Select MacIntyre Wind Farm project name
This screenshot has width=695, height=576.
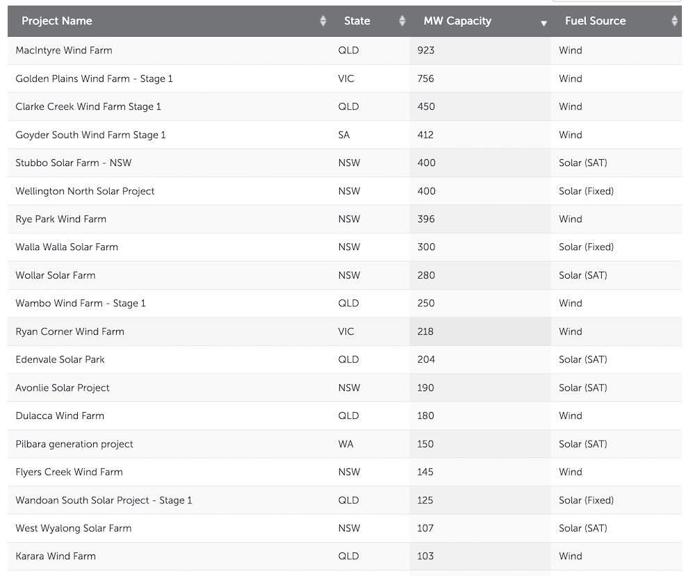click(64, 51)
